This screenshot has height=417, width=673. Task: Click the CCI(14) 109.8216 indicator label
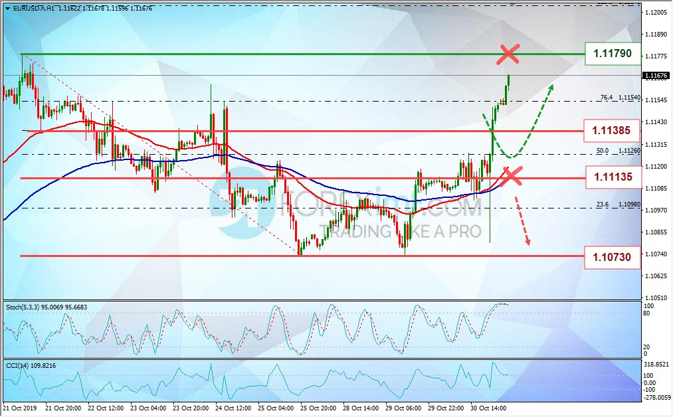pos(31,365)
